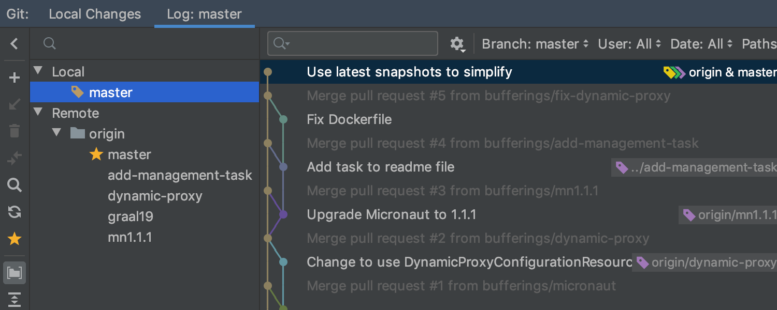Image resolution: width=777 pixels, height=310 pixels.
Task: Click the delete branch trash icon
Action: 15,131
